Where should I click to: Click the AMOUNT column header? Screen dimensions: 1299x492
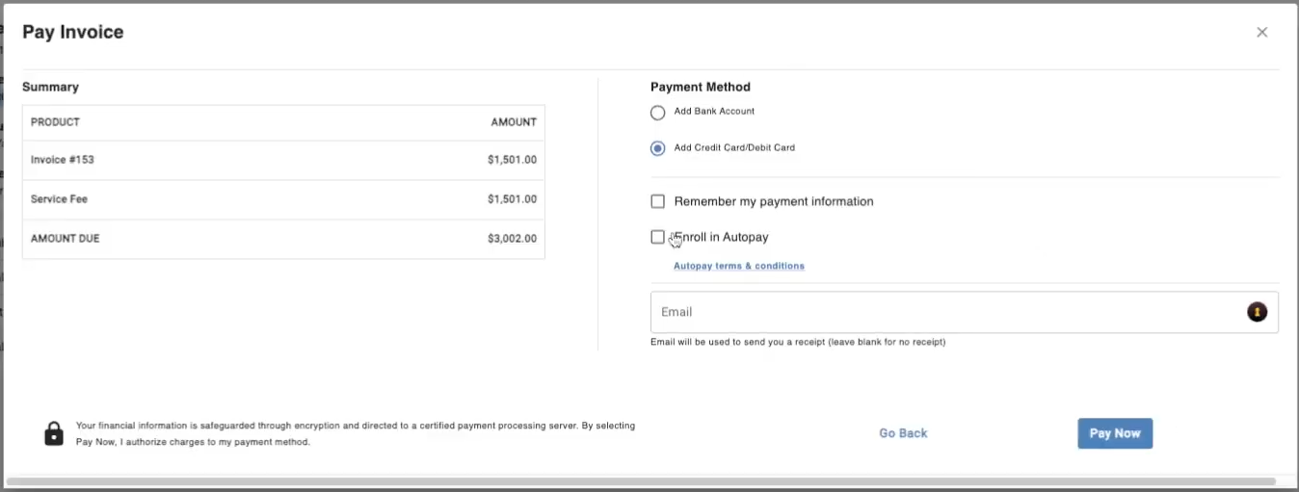[x=514, y=122]
